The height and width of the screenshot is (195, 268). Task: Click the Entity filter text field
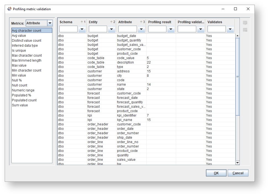coord(98,29)
